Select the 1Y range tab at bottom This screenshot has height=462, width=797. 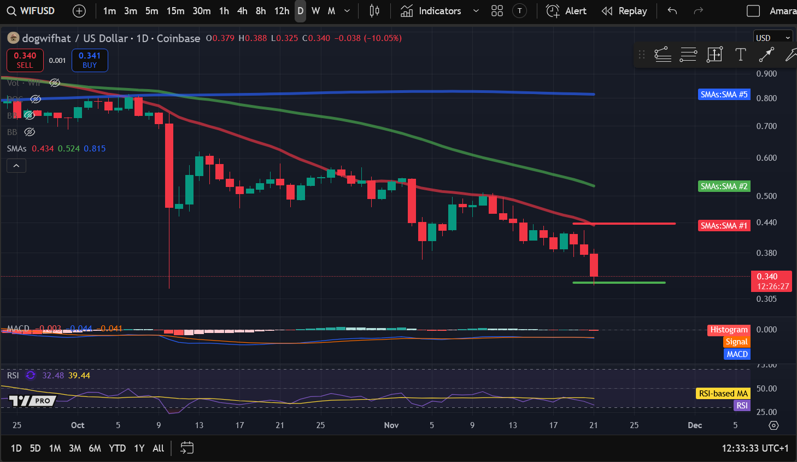139,448
